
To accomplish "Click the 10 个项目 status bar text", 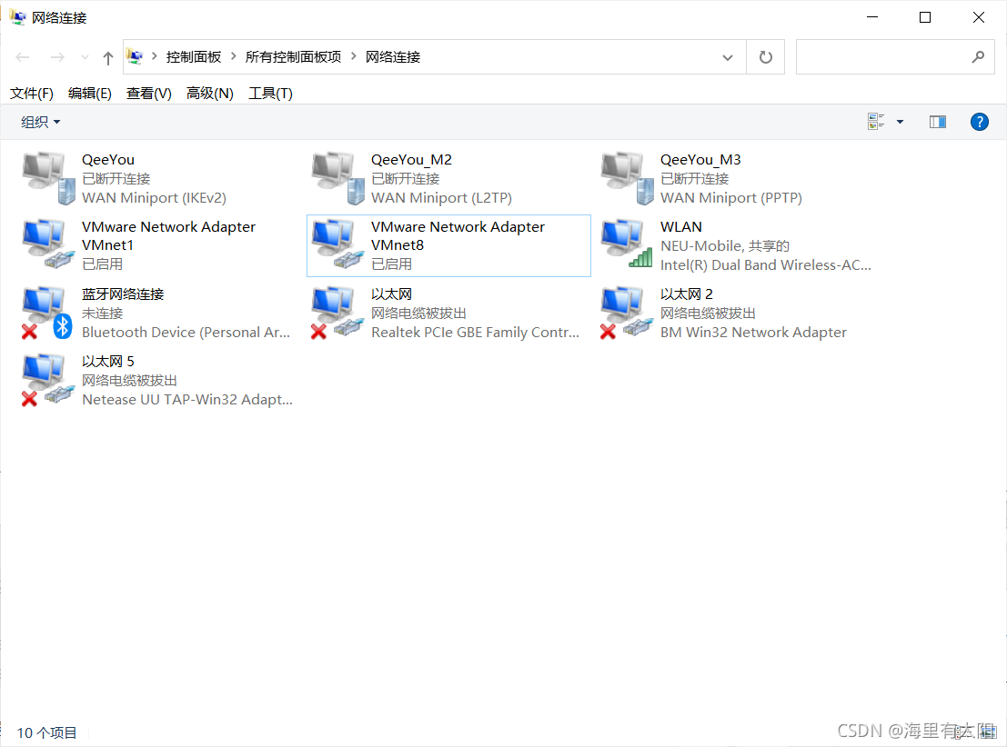I will tap(46, 732).
